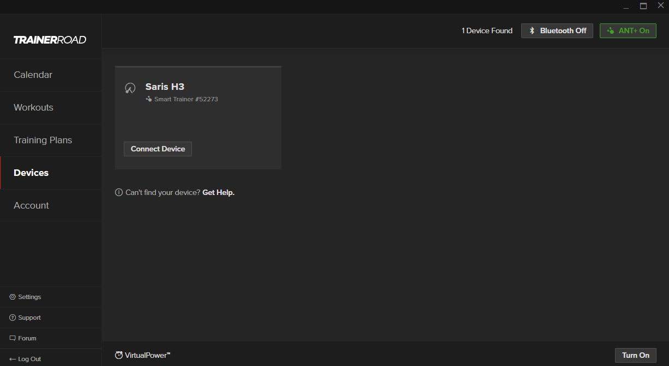Maximize the TrainerRoad window
This screenshot has height=366, width=669.
coord(643,6)
